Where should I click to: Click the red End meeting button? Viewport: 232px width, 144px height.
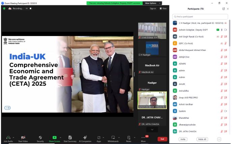click(x=162, y=139)
